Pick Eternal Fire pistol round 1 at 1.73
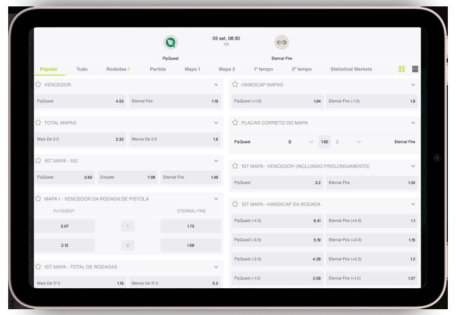Screen dimensions: 456x315 [x=190, y=226]
